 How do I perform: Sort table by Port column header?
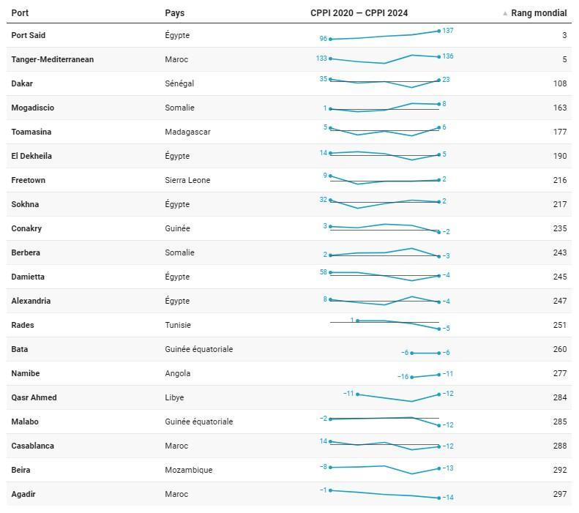coord(20,13)
